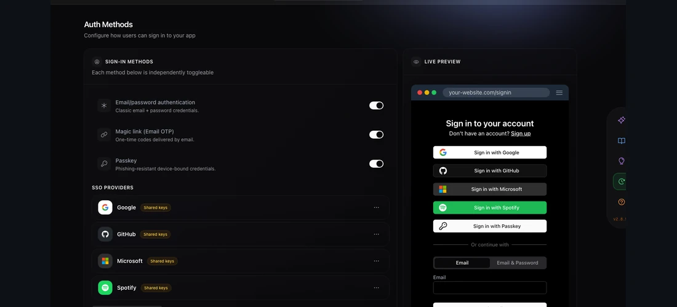Click Sign in with Microsoft button

490,189
